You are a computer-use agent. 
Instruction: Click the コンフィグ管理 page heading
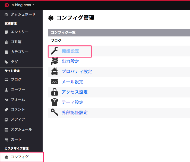coord(75,18)
